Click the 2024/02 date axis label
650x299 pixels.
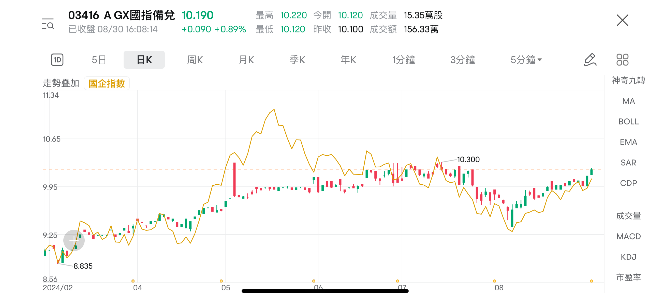(x=58, y=288)
